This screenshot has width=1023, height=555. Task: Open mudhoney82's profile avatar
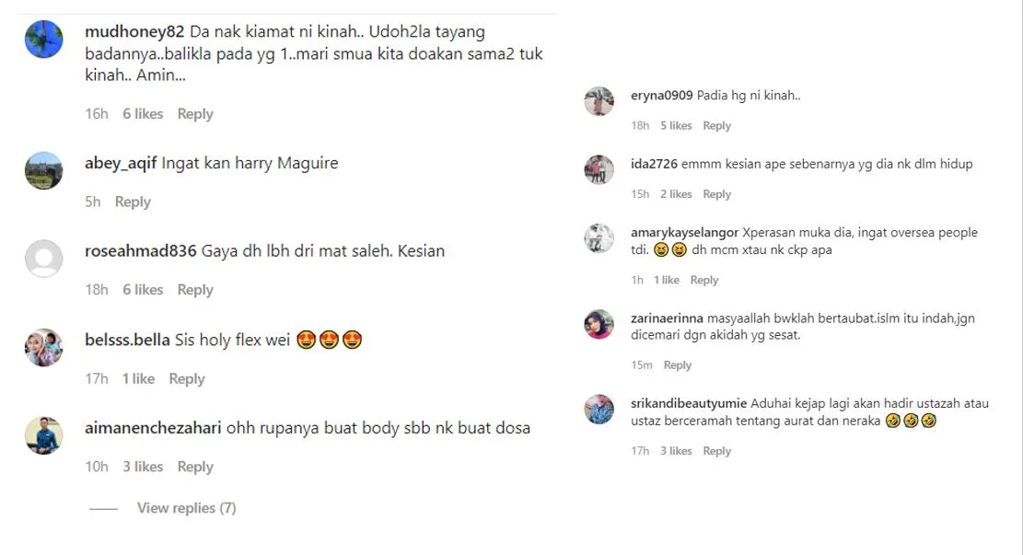(x=43, y=40)
